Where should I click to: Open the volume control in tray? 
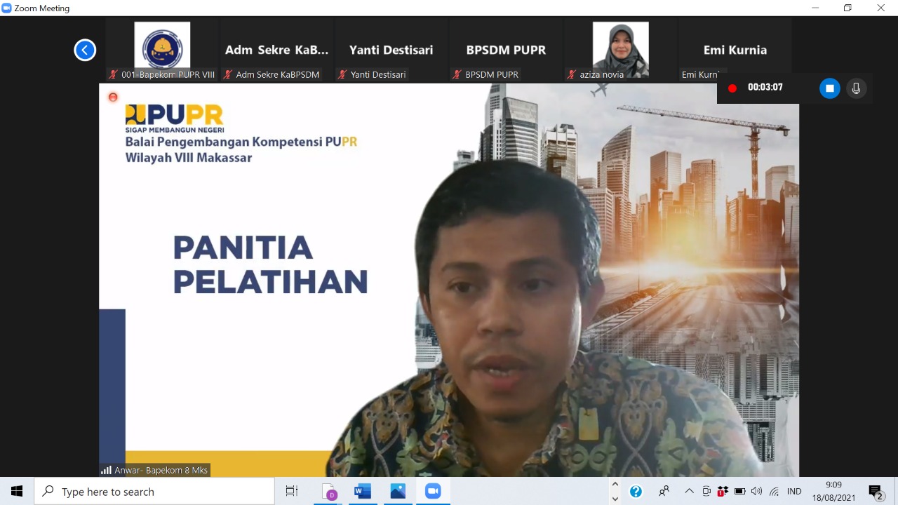pyautogui.click(x=756, y=492)
